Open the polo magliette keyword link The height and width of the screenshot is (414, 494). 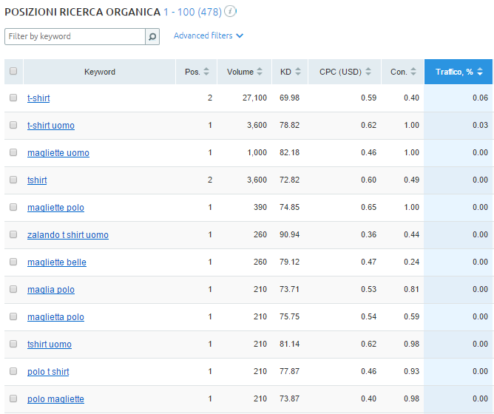tap(55, 399)
